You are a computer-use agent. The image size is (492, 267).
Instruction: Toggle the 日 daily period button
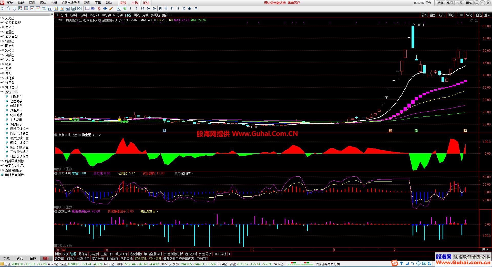[160, 8]
